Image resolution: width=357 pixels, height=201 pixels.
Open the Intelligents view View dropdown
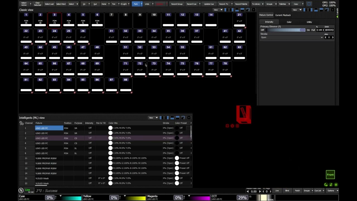click(153, 118)
